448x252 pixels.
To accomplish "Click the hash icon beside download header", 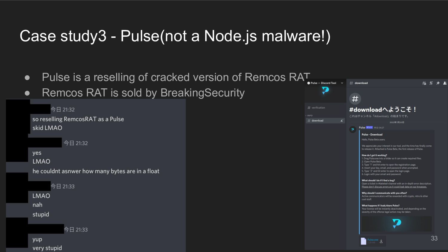I will coord(351,83).
